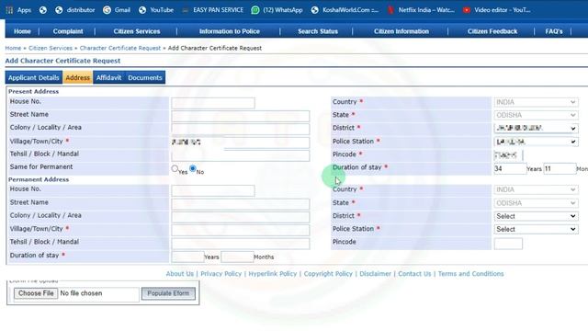Open the KoshalWorld.Com bookmark icon
Image resolution: width=588 pixels, height=331 pixels.
pyautogui.click(x=314, y=10)
